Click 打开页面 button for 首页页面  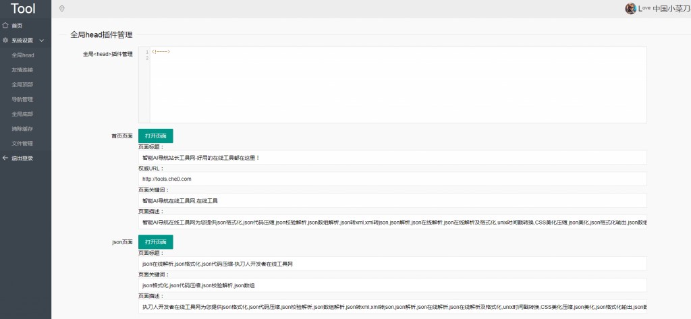(x=156, y=136)
